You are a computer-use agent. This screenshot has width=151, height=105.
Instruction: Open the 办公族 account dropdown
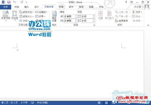pyautogui.click(x=139, y=7)
